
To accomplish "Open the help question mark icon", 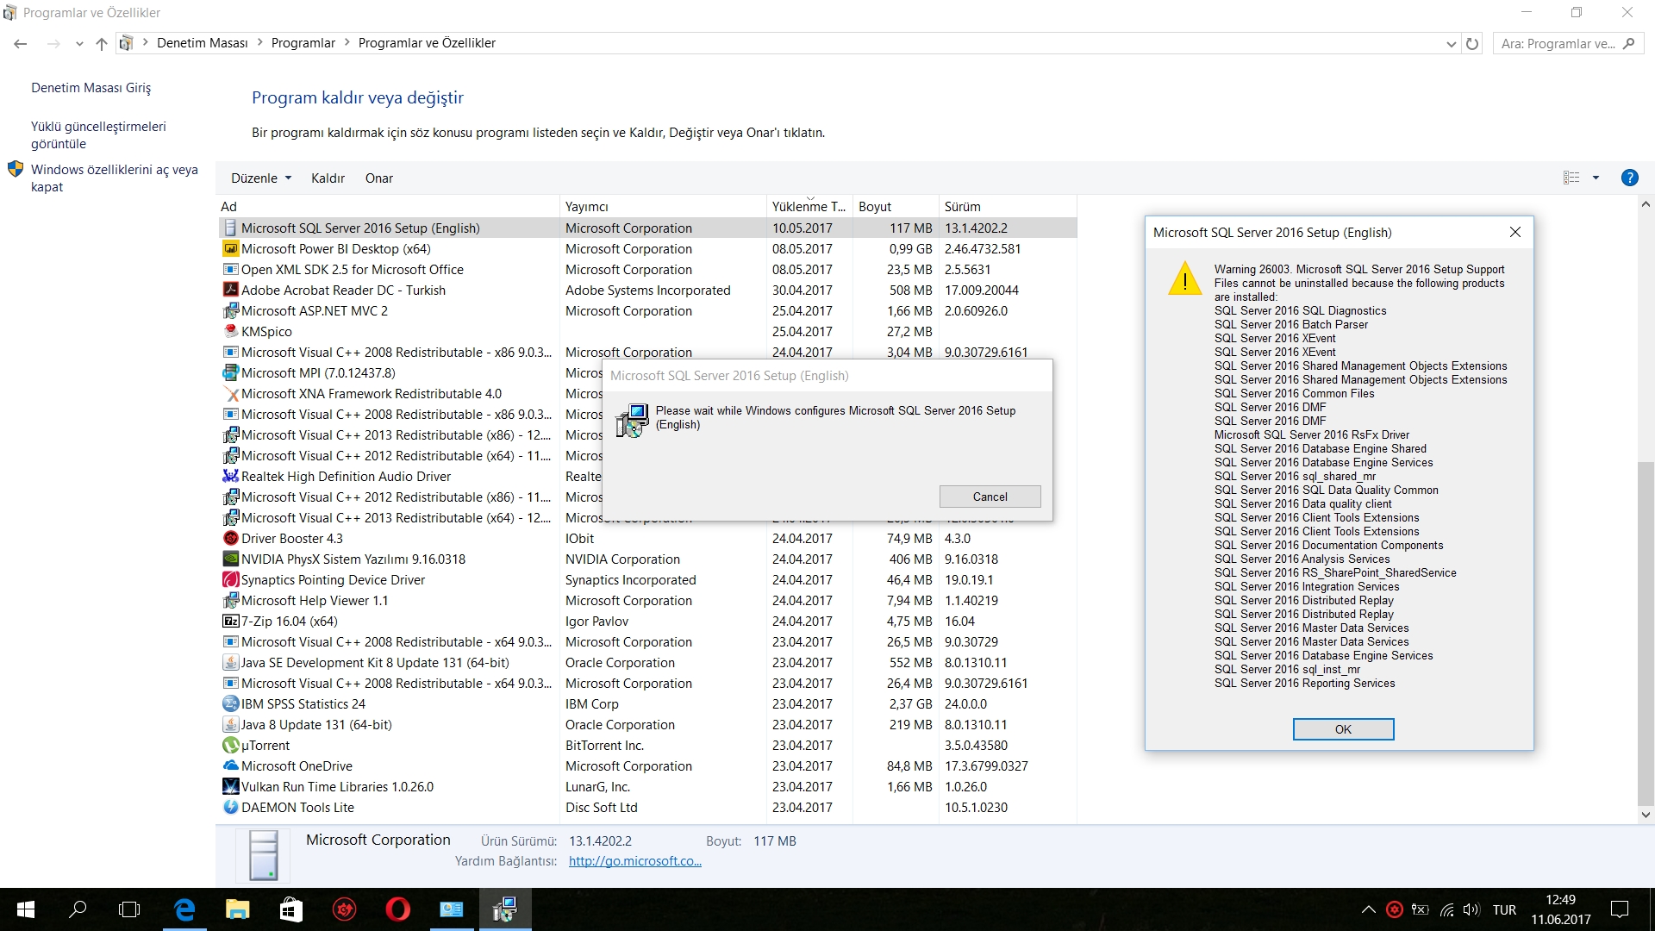I will [x=1629, y=178].
